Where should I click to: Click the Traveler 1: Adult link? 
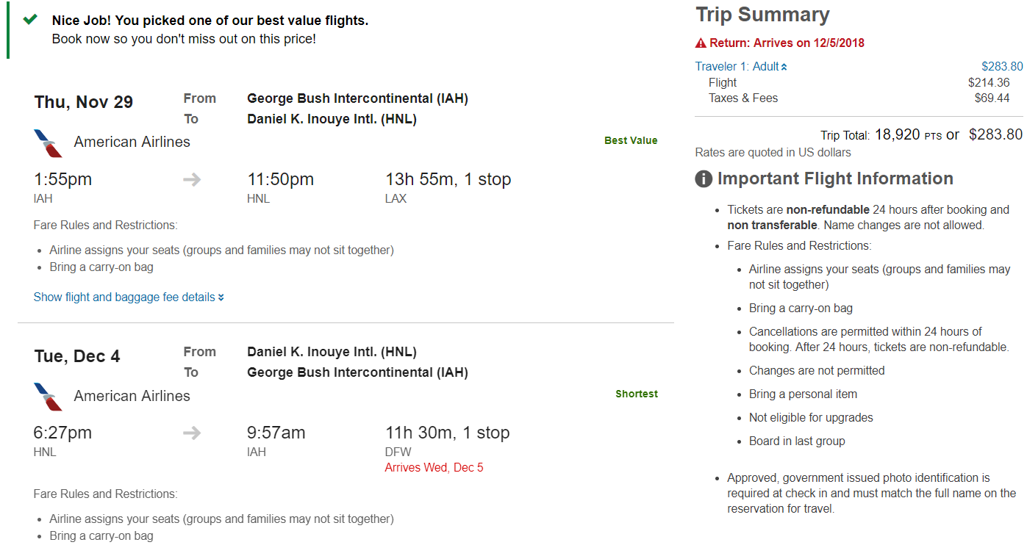pos(737,67)
